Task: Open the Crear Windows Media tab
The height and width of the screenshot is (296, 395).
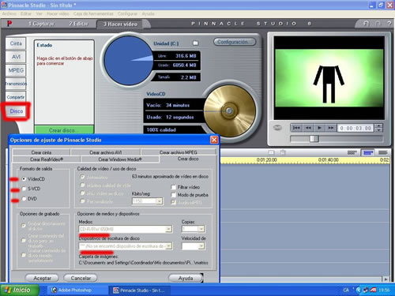Action: click(120, 159)
